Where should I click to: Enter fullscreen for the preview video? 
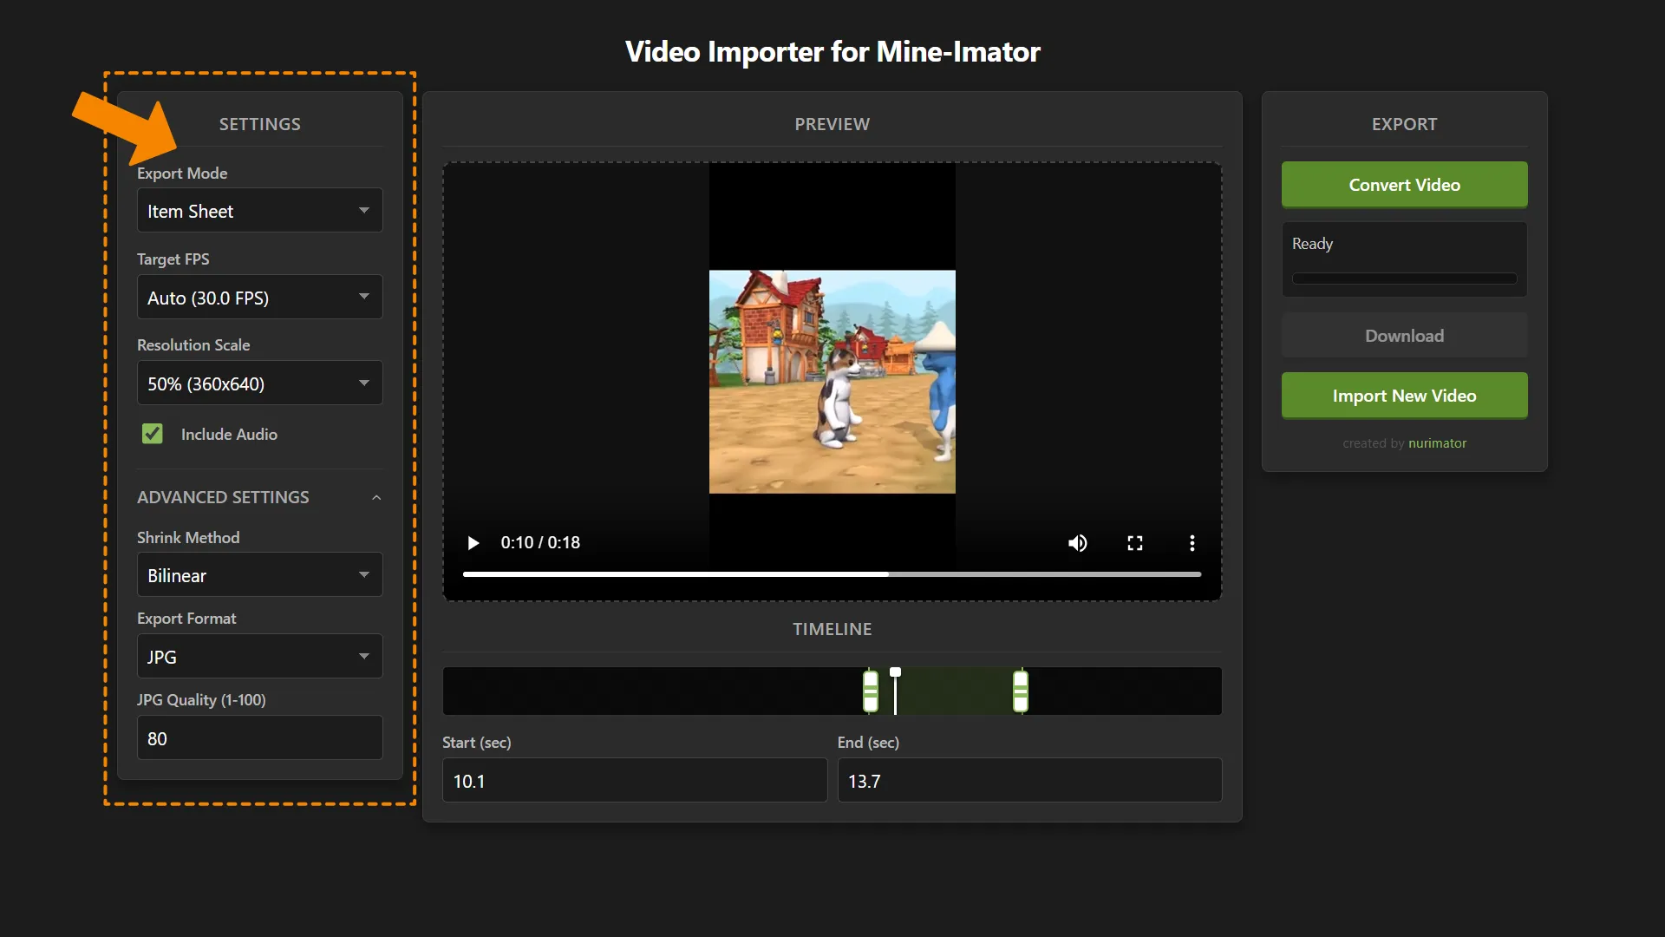point(1135,543)
